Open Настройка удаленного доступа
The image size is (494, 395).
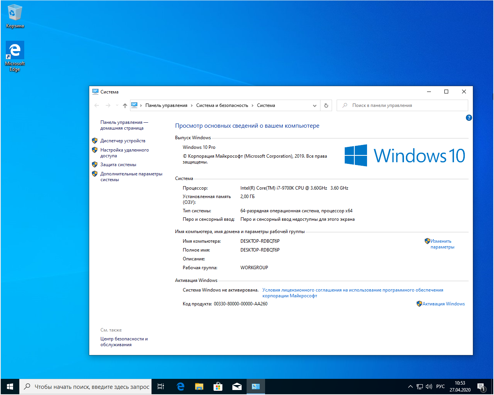(x=124, y=153)
